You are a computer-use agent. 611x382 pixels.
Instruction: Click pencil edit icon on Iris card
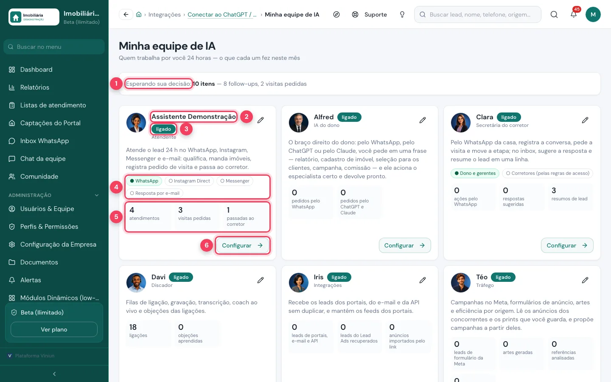[423, 280]
